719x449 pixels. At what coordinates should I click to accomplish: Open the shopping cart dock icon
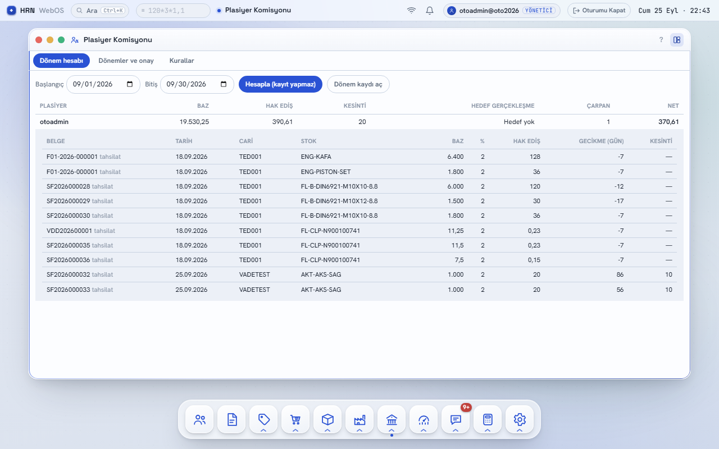tap(295, 419)
